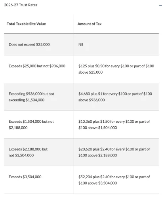Select the Amount of Tax column header

pos(90,24)
